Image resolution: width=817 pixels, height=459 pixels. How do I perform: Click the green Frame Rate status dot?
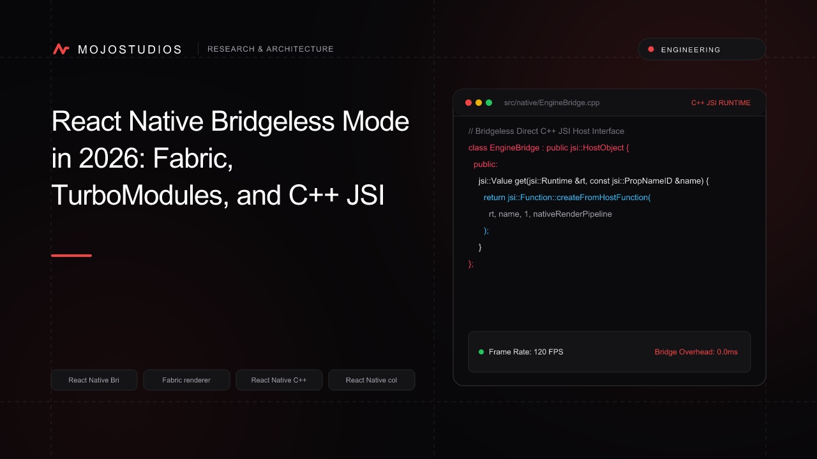click(x=481, y=352)
